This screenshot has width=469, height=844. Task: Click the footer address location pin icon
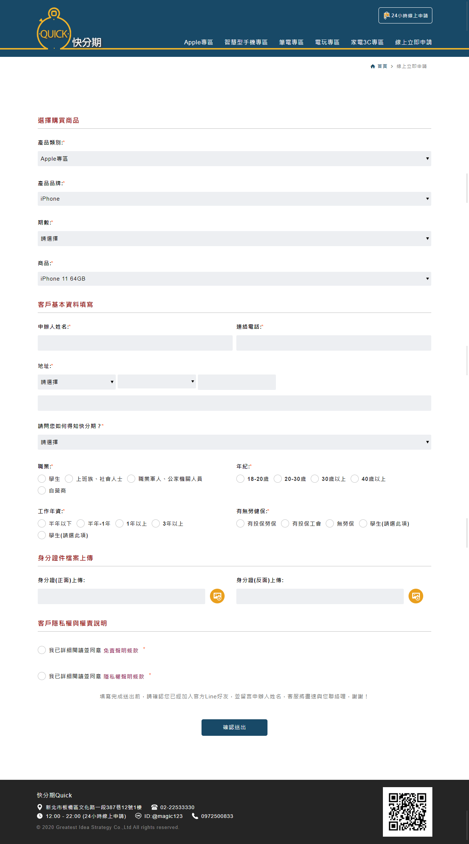(x=40, y=807)
